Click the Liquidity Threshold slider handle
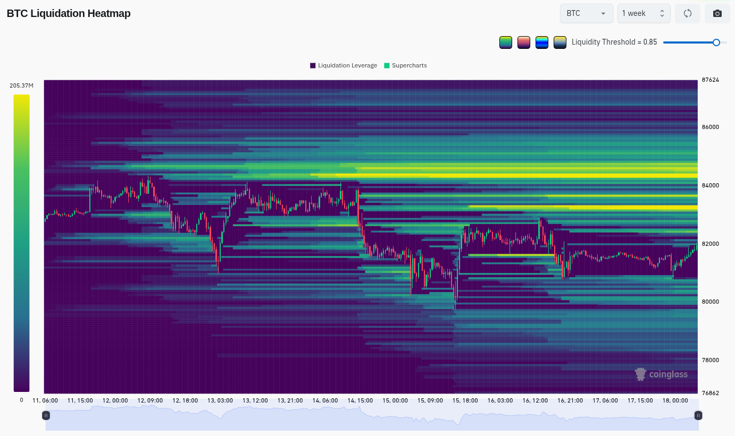735x436 pixels. (716, 42)
